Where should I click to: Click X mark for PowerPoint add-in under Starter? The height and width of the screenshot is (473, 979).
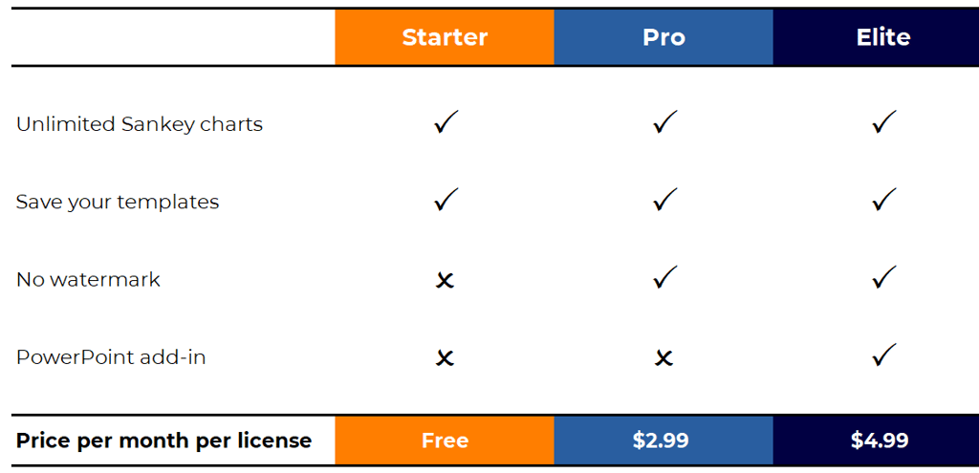(x=445, y=358)
